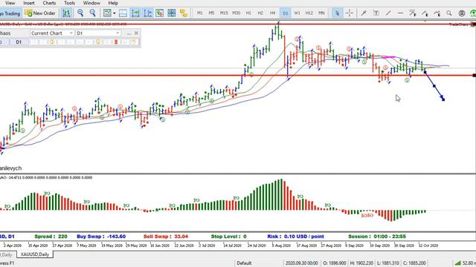
Task: Click the Session: 01:00 - 23:55 text
Action: click(377, 237)
